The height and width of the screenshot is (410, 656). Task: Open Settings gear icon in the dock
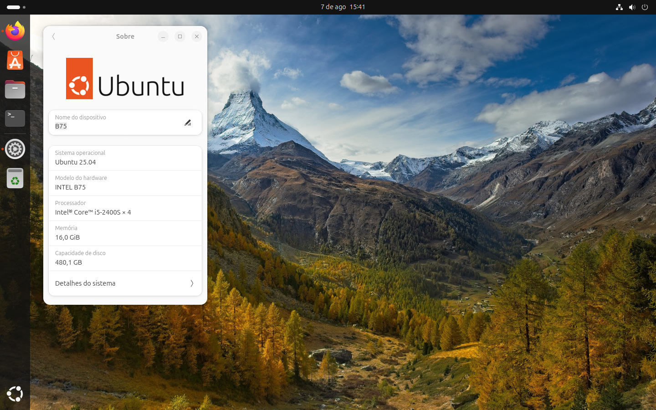coord(15,149)
